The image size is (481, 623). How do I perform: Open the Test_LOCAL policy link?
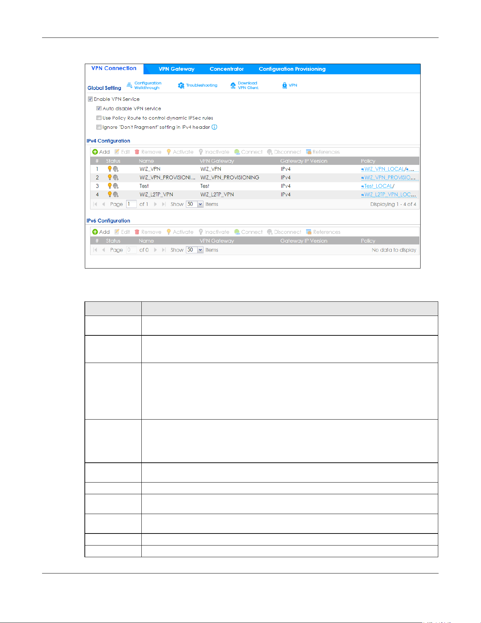point(379,186)
